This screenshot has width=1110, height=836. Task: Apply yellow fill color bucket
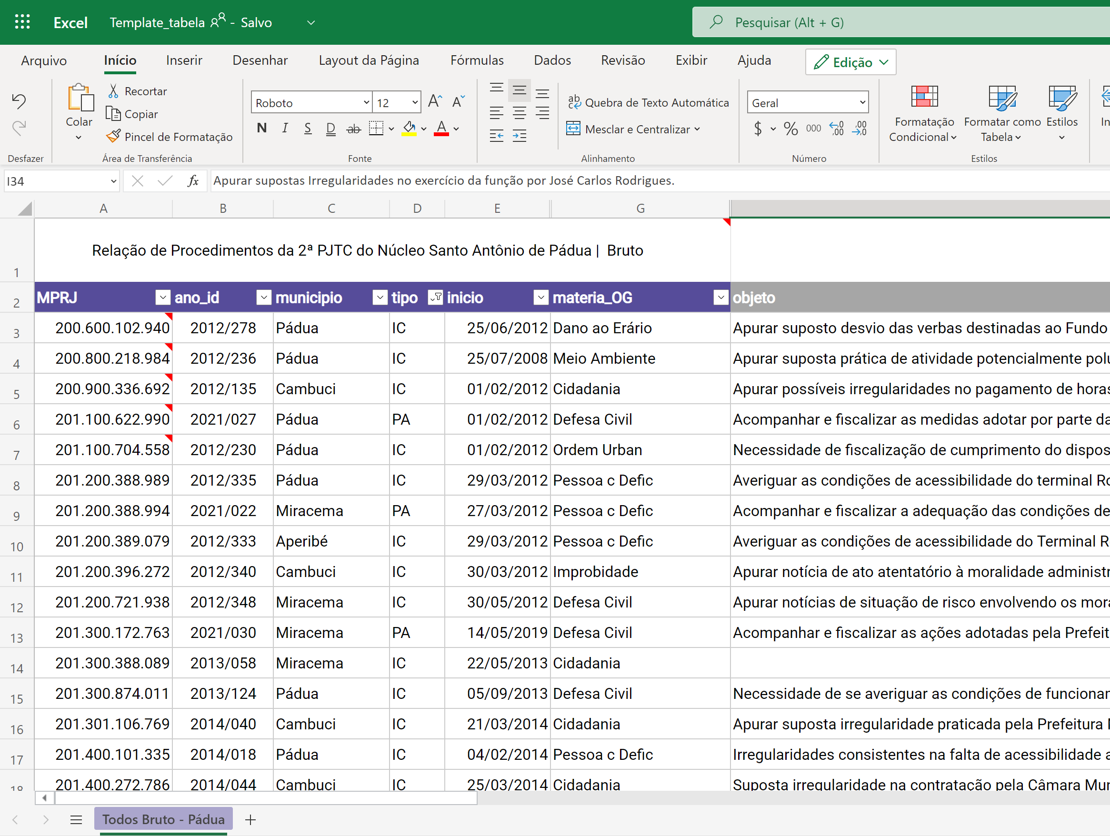click(409, 129)
